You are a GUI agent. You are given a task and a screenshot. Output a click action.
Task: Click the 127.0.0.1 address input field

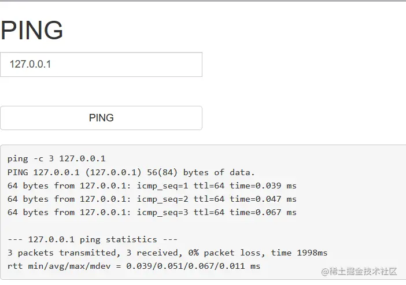101,64
